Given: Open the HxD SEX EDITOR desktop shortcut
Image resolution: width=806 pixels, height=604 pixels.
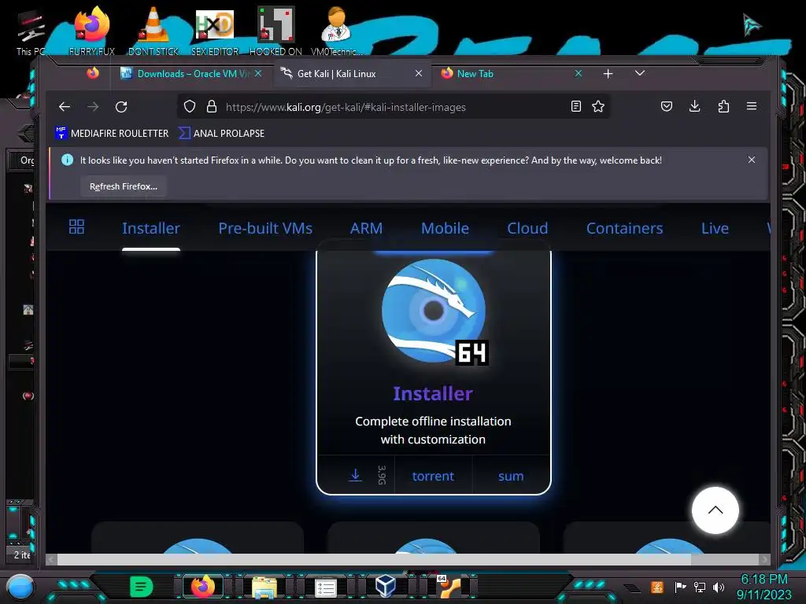Looking at the screenshot, I should click(215, 31).
